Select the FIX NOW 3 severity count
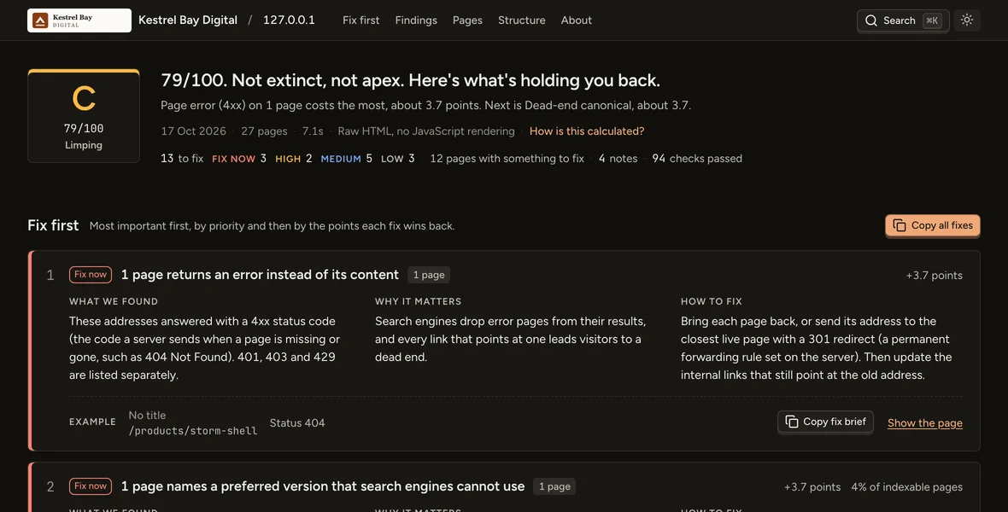Image resolution: width=1008 pixels, height=512 pixels. (239, 159)
